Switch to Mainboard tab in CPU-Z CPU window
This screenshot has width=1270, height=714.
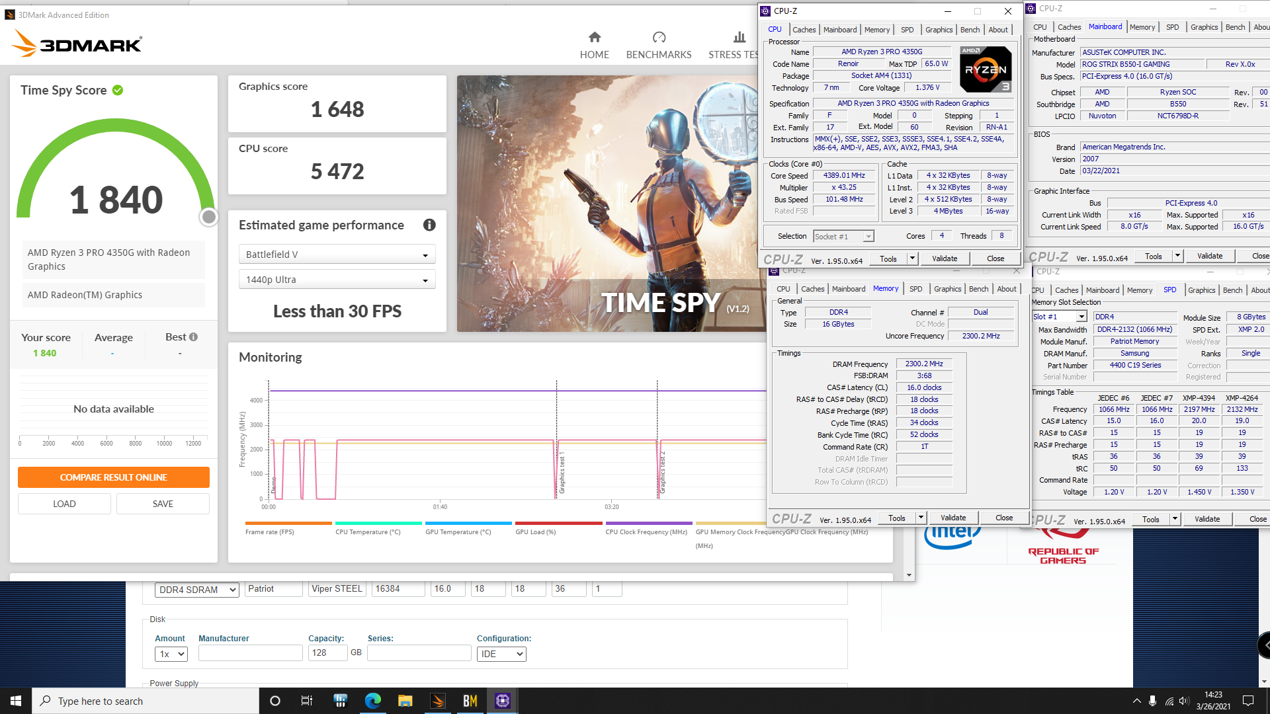click(840, 30)
